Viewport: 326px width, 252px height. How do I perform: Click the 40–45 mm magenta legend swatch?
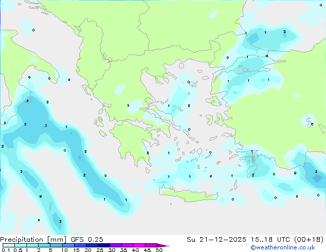[139, 245]
